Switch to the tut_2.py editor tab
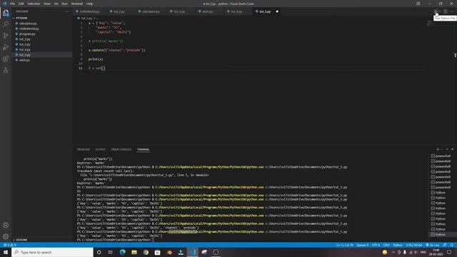 tap(119, 11)
